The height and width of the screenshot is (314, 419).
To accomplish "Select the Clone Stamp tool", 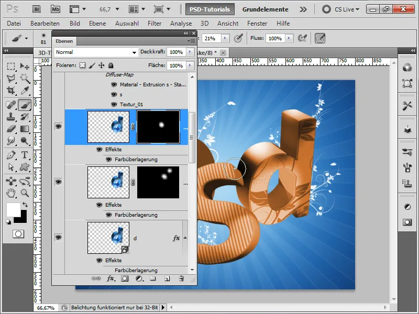I will pyautogui.click(x=10, y=117).
